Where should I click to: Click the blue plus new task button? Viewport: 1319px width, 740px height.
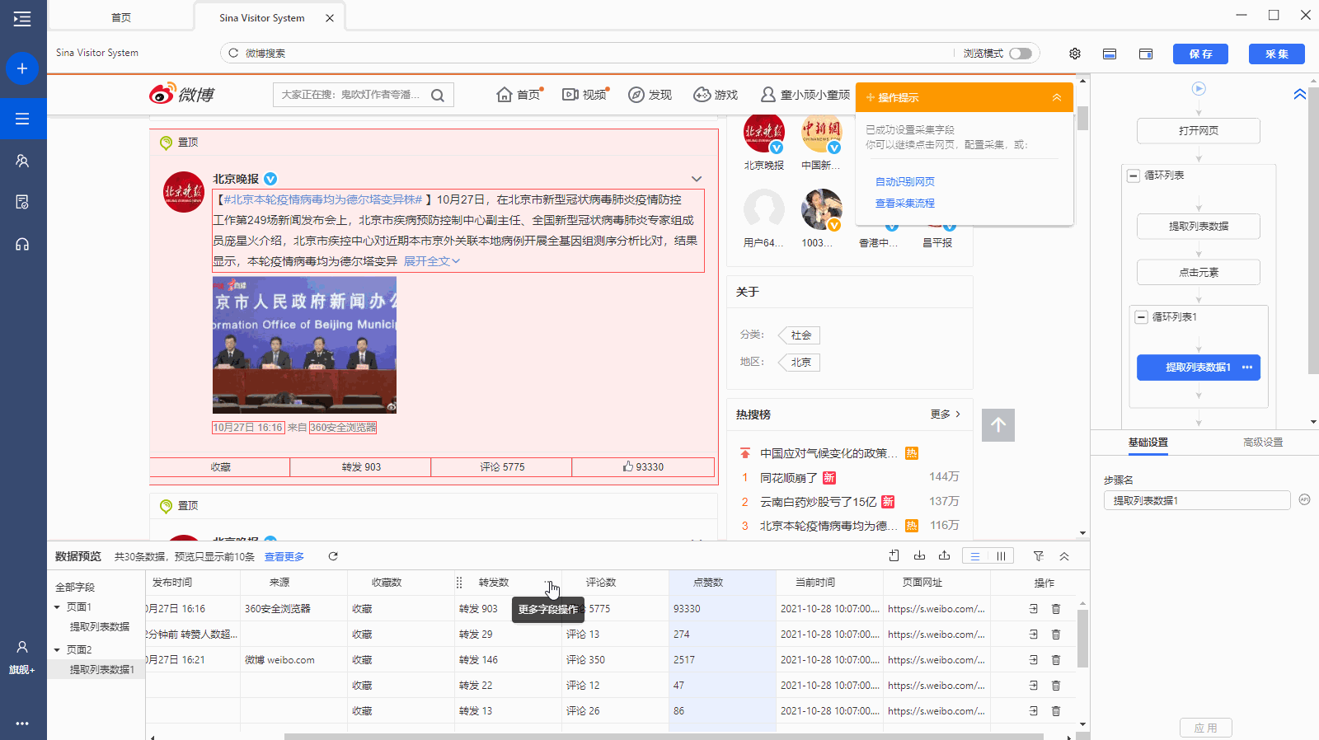pyautogui.click(x=22, y=68)
